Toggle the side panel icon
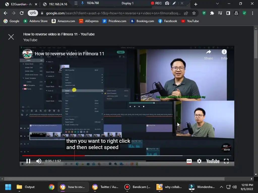 pos(228,13)
